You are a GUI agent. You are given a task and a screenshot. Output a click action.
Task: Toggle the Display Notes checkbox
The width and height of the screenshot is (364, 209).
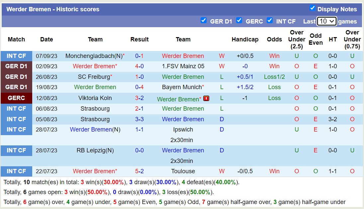312,8
